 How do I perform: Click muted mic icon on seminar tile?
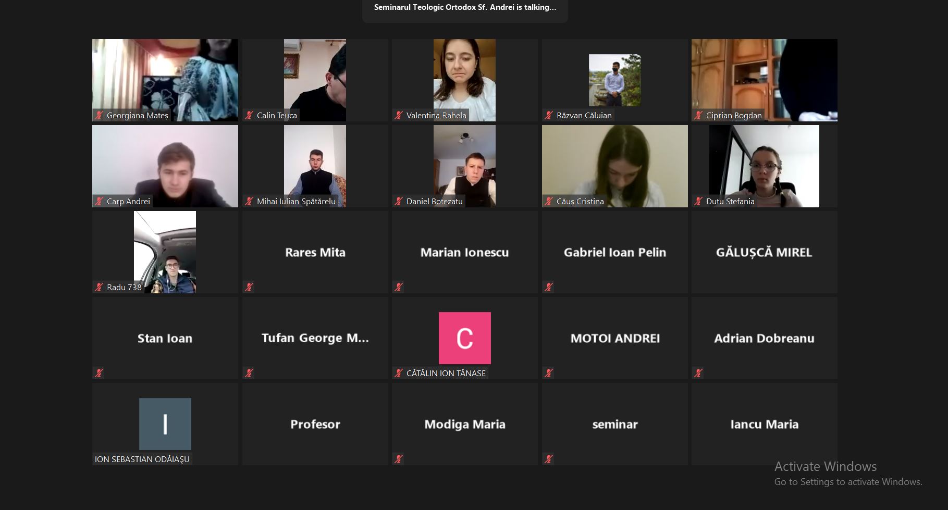click(x=549, y=459)
